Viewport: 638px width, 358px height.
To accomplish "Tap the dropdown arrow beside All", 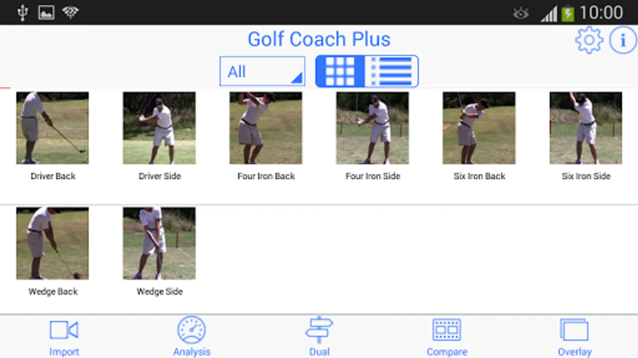I will pyautogui.click(x=297, y=78).
